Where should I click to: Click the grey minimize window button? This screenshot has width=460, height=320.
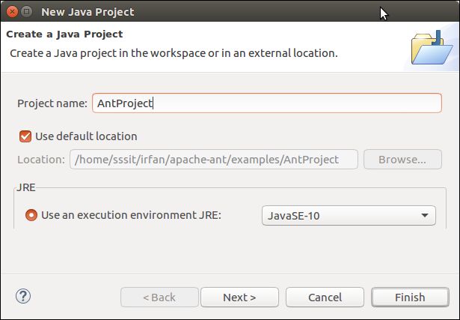pos(27,12)
